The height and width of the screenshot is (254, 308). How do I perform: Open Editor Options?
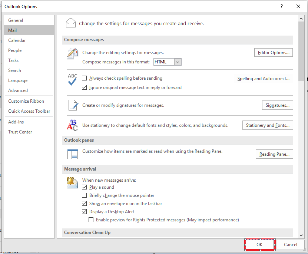273,52
